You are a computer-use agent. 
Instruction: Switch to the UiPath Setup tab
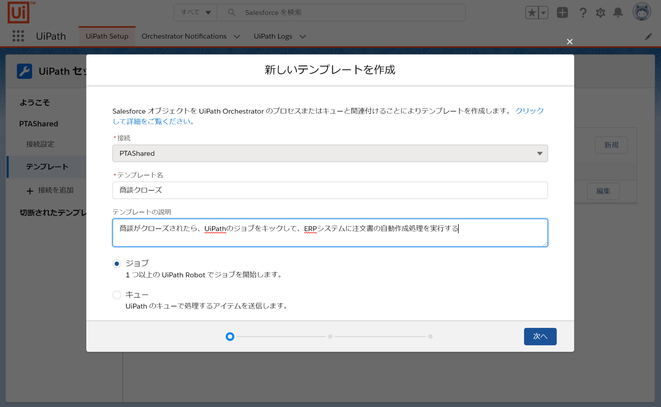[107, 36]
